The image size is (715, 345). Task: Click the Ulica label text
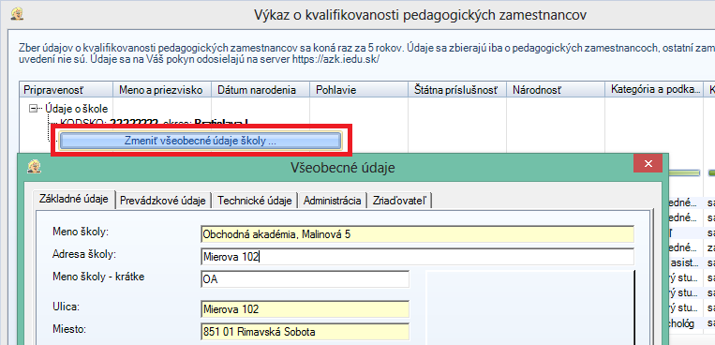[x=67, y=307]
